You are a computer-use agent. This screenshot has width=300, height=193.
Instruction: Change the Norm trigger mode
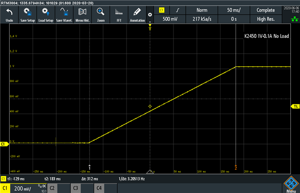[x=202, y=10]
